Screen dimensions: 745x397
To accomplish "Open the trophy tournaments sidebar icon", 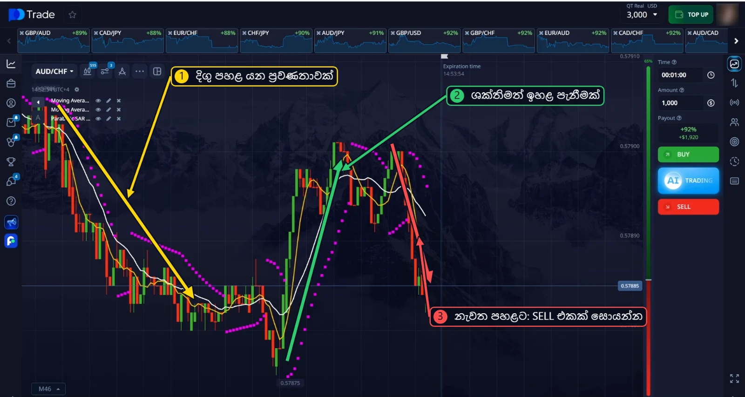I will tap(11, 161).
